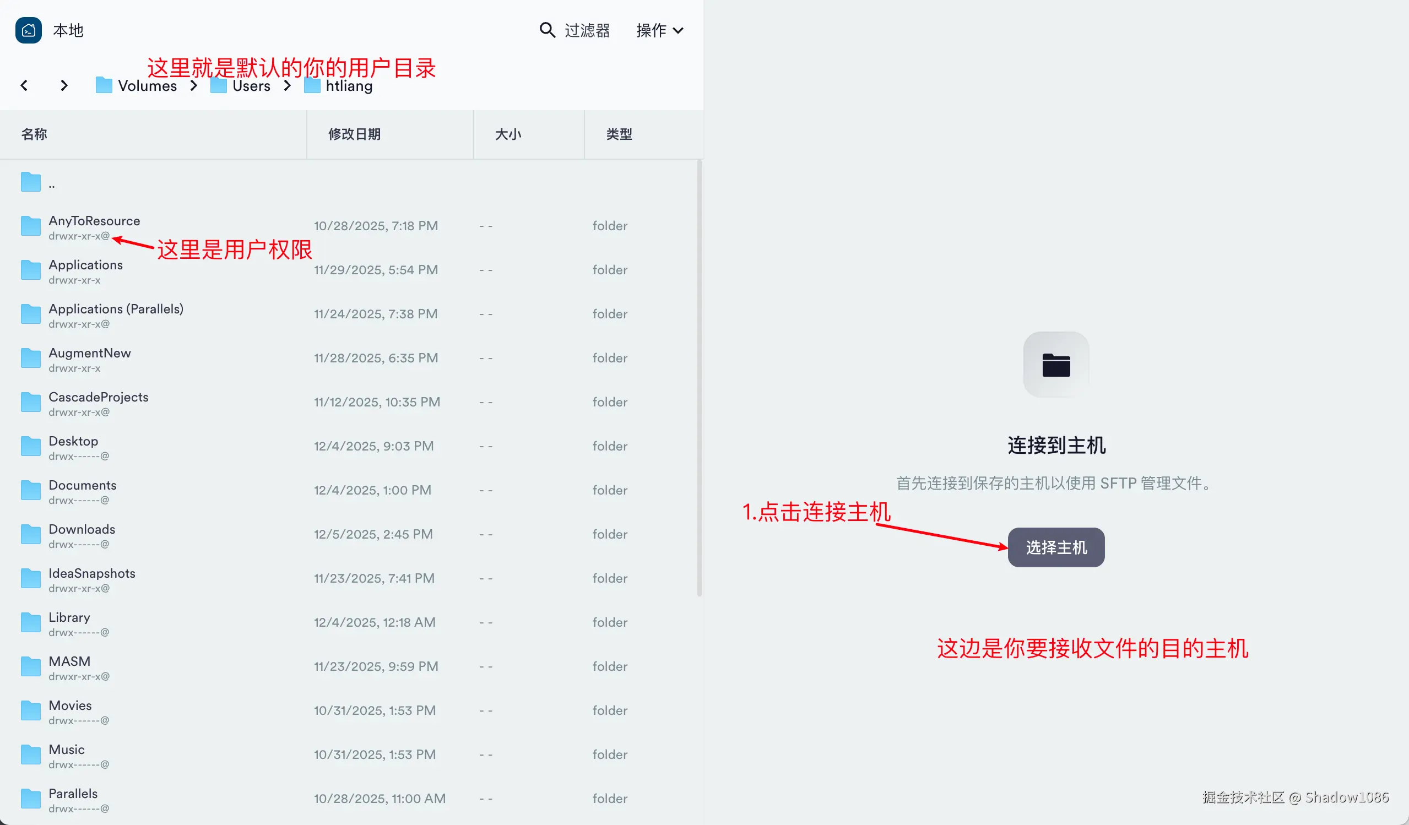The height and width of the screenshot is (825, 1409).
Task: Click the 过滤器 filter field
Action: (x=587, y=30)
